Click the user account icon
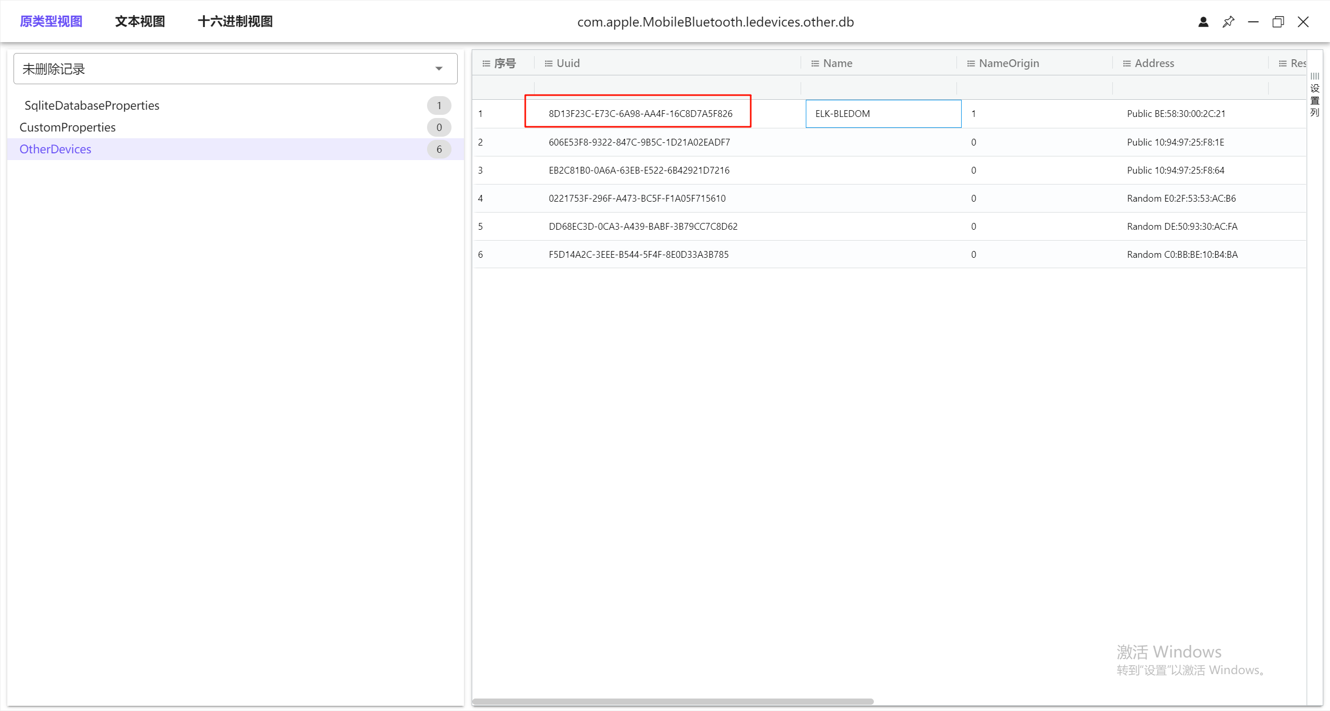1330x711 pixels. click(1203, 22)
